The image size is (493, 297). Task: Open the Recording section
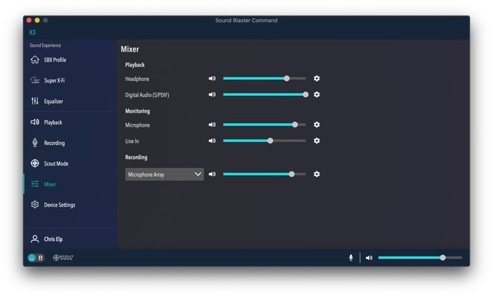54,143
